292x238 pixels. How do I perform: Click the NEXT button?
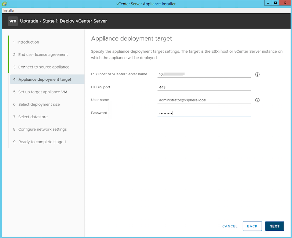tap(274, 226)
